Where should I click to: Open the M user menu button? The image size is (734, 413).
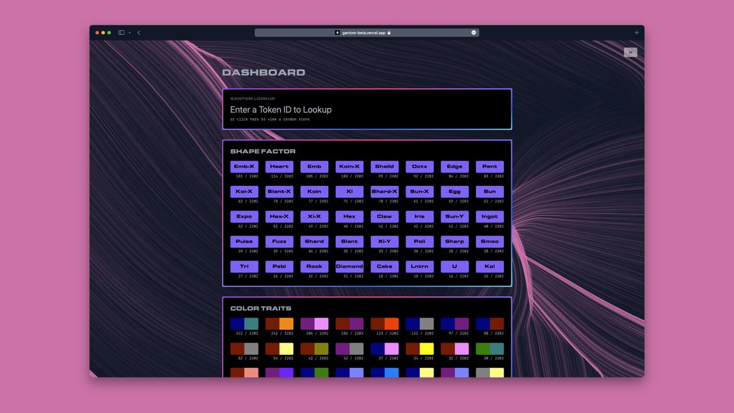(631, 53)
